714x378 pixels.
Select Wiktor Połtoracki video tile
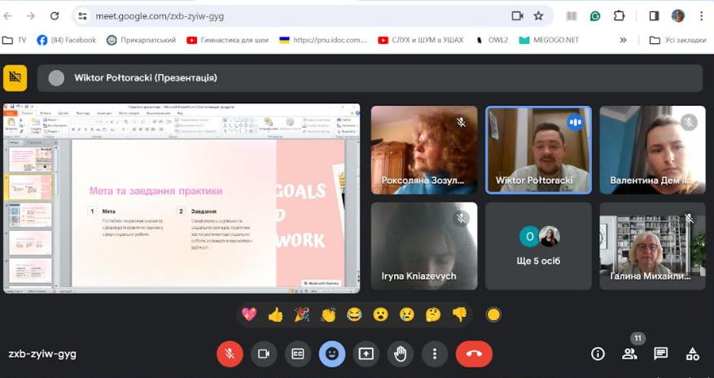538,150
